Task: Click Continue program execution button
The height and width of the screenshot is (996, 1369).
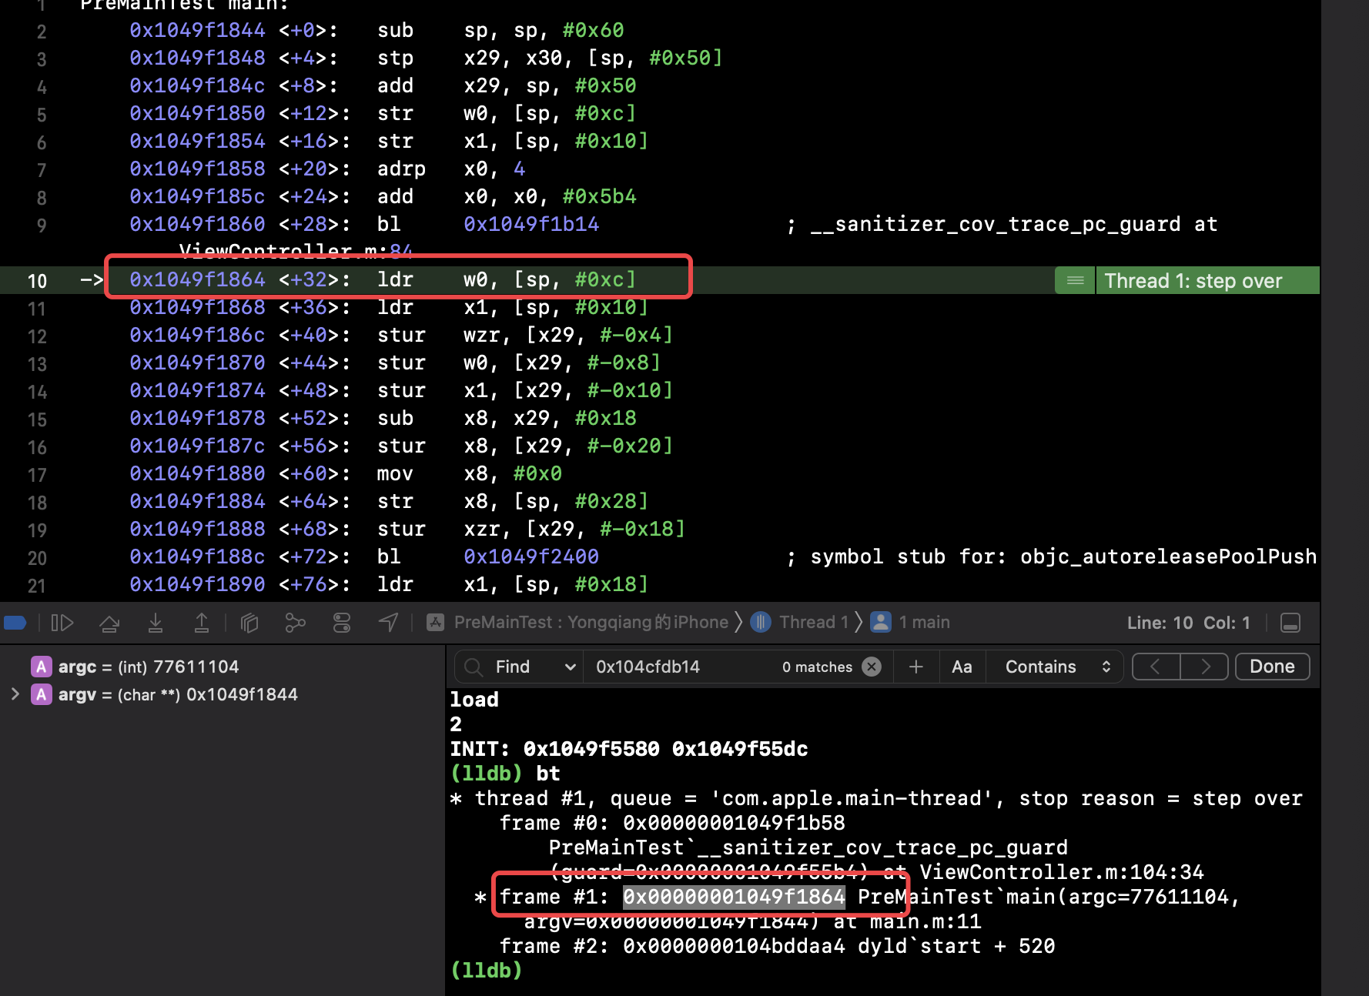Action: [62, 623]
